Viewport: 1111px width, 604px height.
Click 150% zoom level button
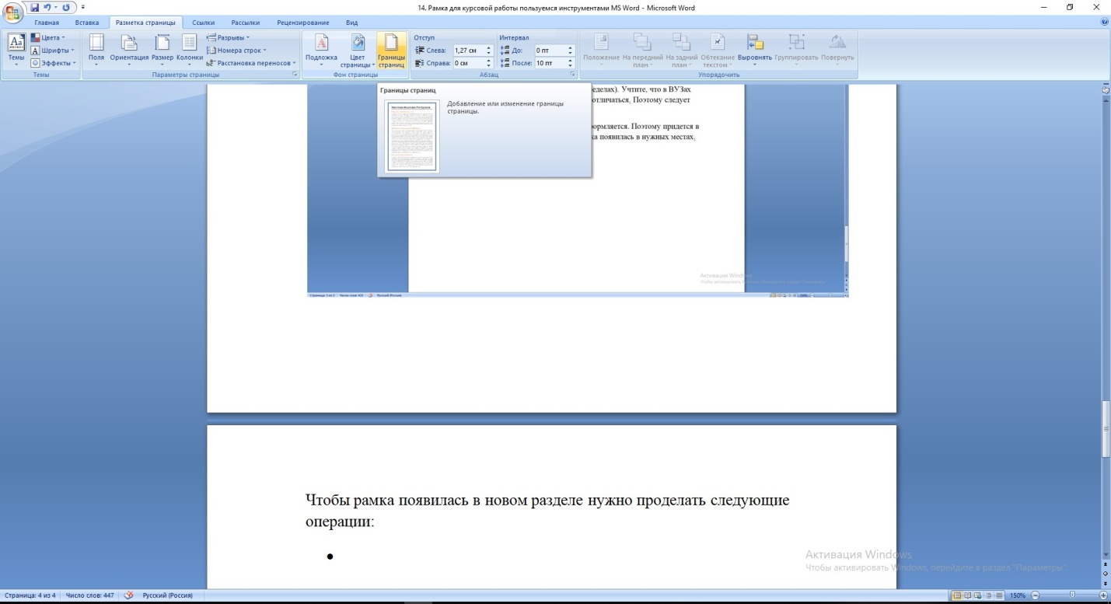coord(1017,595)
